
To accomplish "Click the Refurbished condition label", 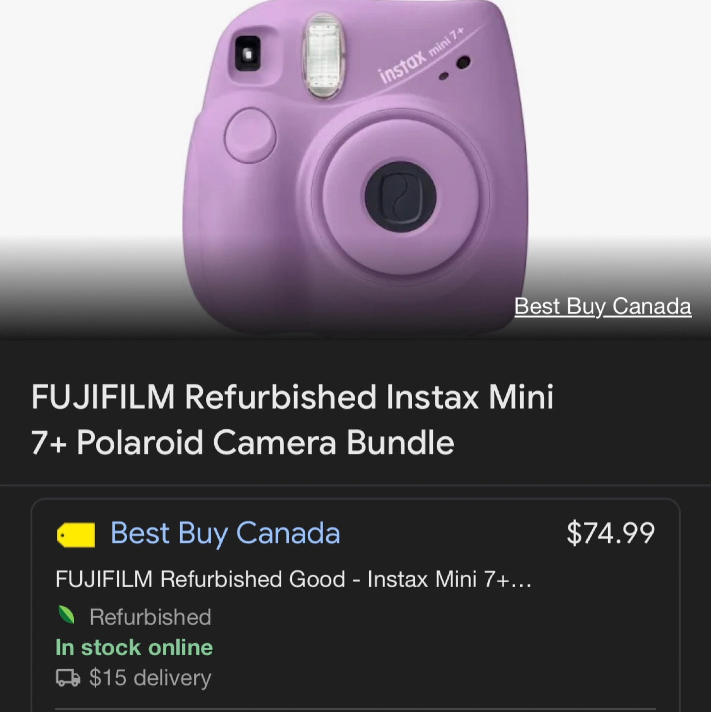I will point(150,617).
